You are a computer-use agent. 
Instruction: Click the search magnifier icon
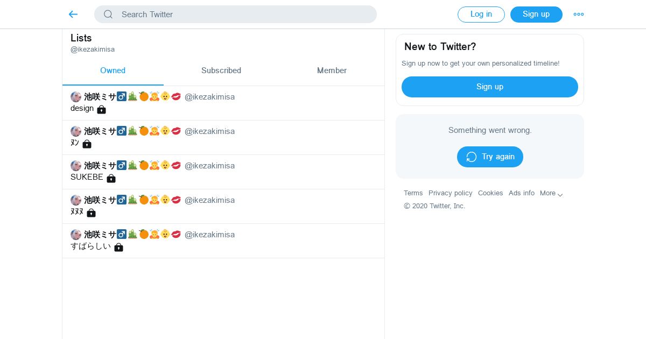(x=108, y=15)
